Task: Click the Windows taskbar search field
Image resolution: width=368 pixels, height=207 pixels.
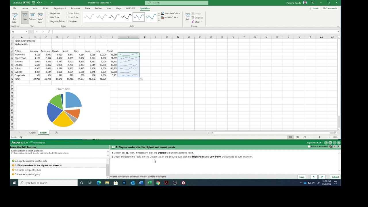Action: pos(48,183)
